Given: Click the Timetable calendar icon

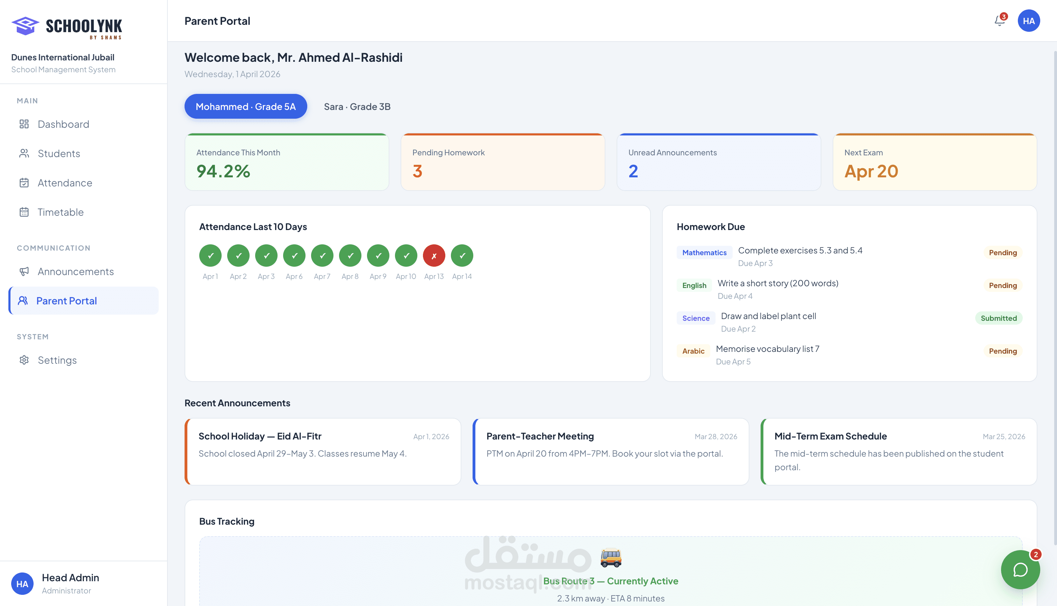Looking at the screenshot, I should (24, 212).
